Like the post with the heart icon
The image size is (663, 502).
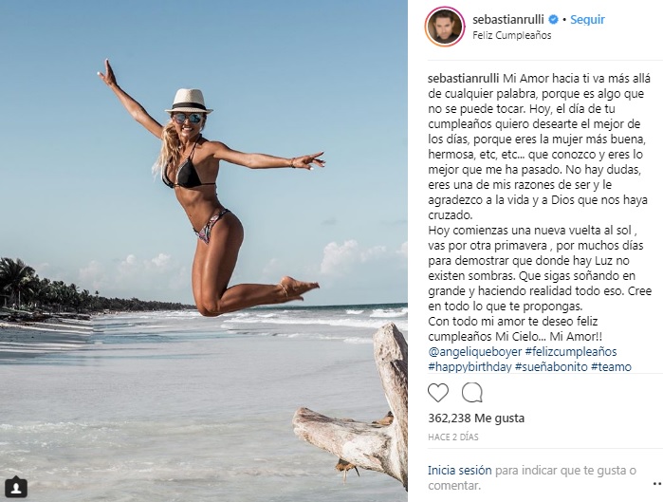(438, 393)
